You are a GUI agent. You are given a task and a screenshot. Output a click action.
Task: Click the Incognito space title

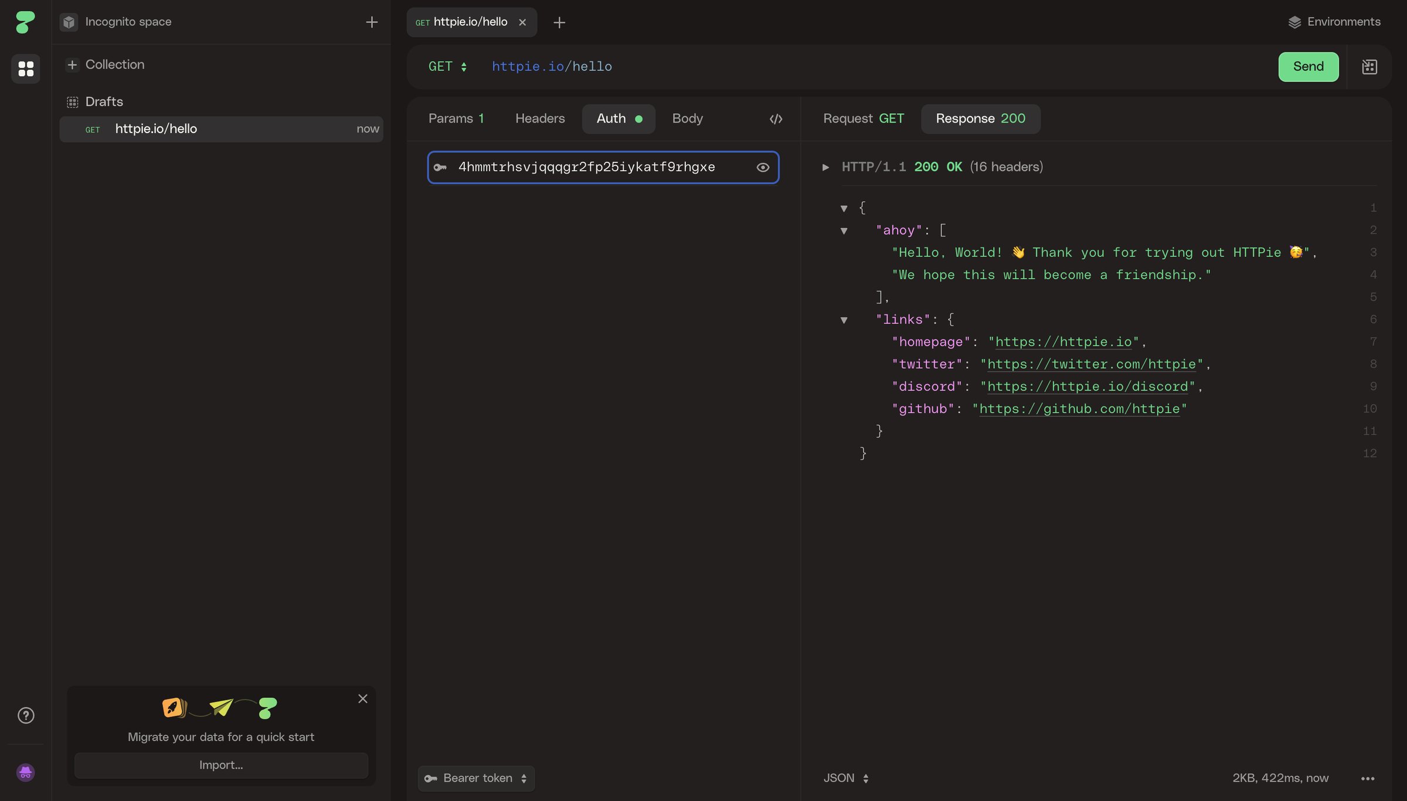128,22
